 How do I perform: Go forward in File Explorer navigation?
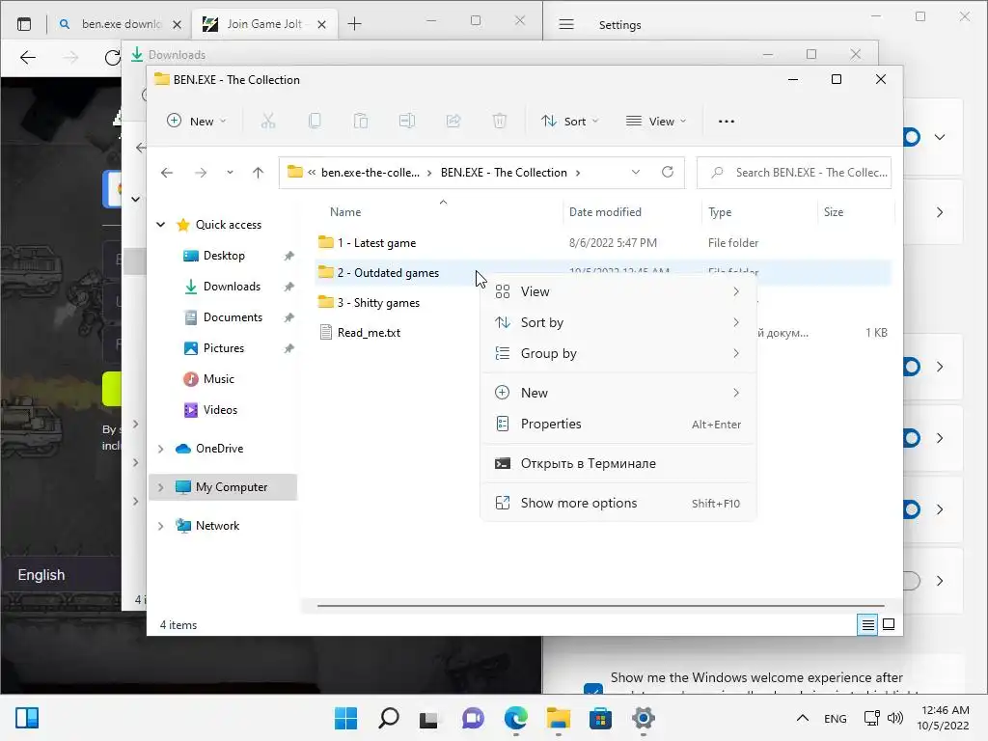(x=201, y=173)
